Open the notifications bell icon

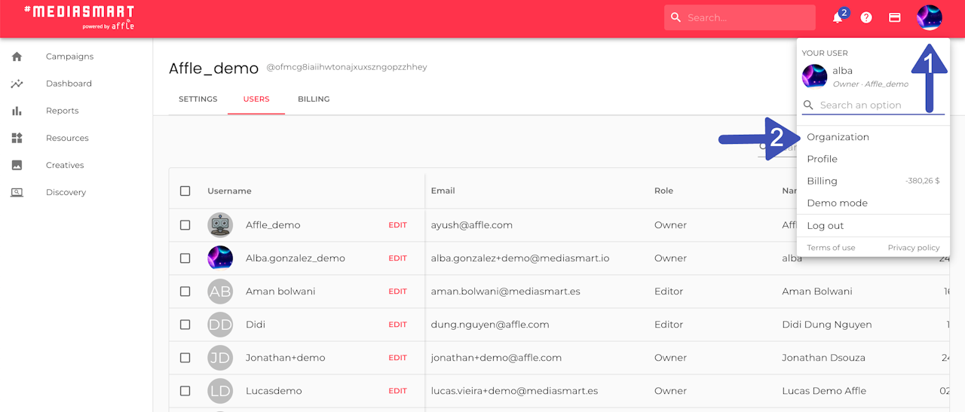click(x=838, y=17)
